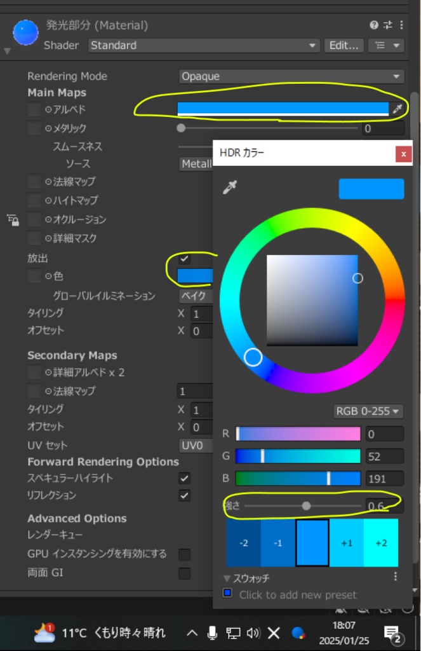Click the saturation square handle
The height and width of the screenshot is (651, 421).
(x=358, y=278)
